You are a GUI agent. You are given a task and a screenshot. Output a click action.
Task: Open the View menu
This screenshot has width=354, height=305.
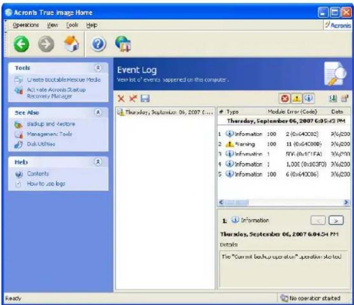coord(52,25)
